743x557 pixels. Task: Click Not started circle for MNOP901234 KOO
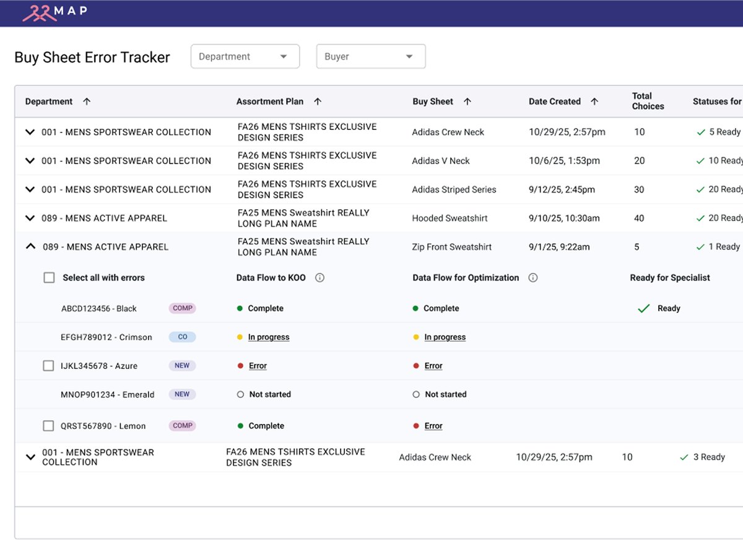point(240,394)
